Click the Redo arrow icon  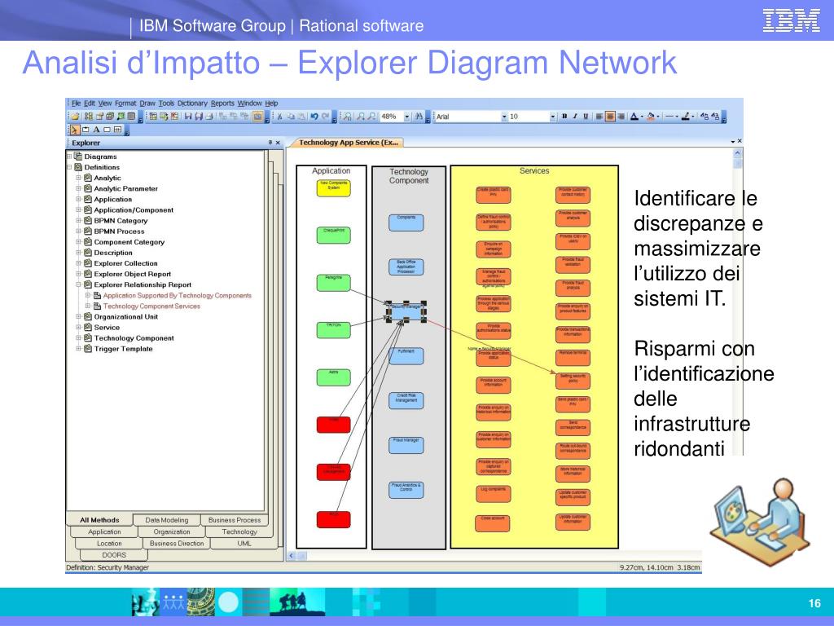pyautogui.click(x=325, y=116)
